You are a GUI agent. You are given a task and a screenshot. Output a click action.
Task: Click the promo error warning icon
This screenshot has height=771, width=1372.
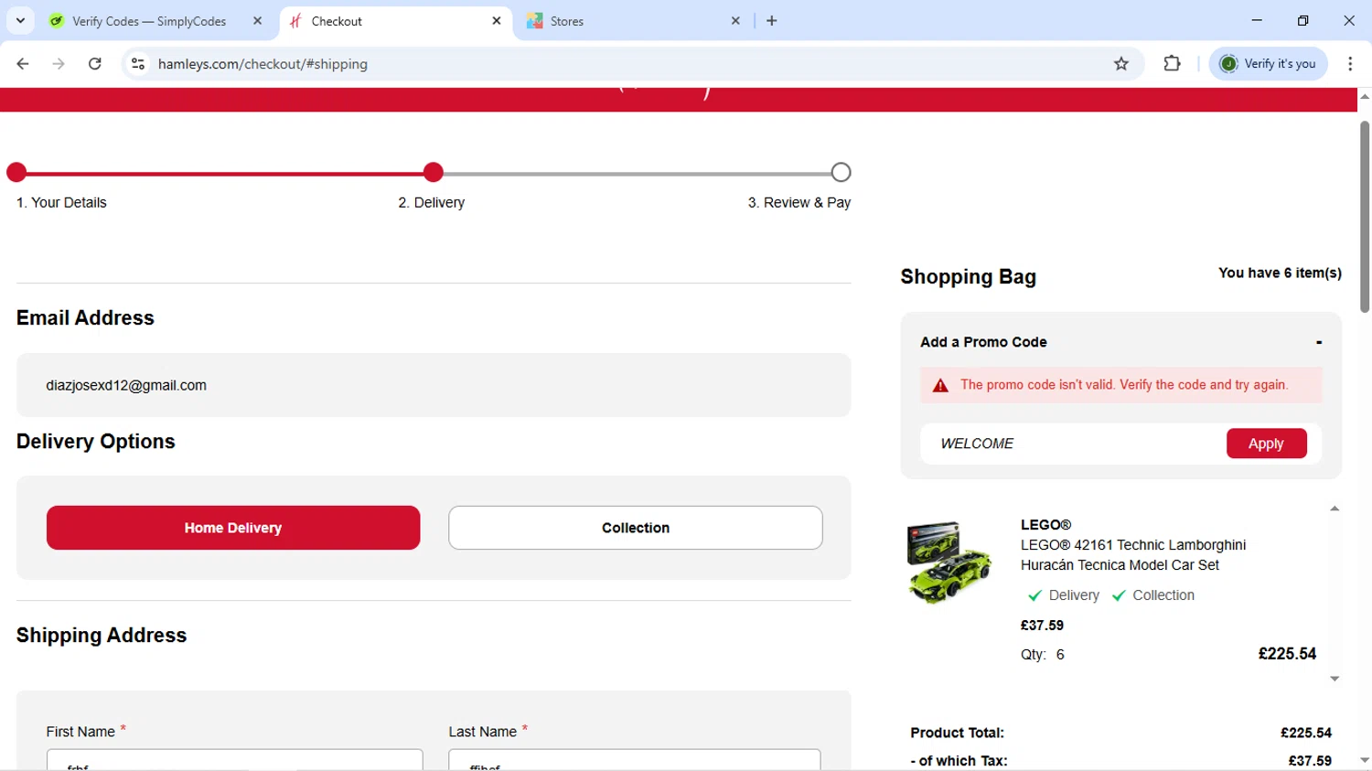coord(940,386)
